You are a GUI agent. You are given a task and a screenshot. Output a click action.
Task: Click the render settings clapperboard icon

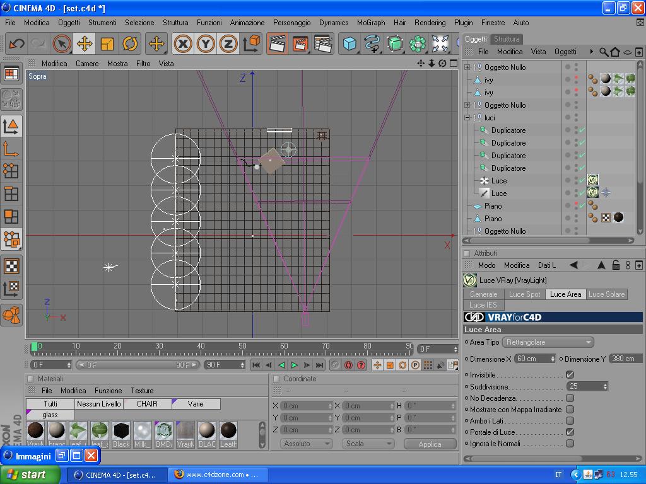323,43
